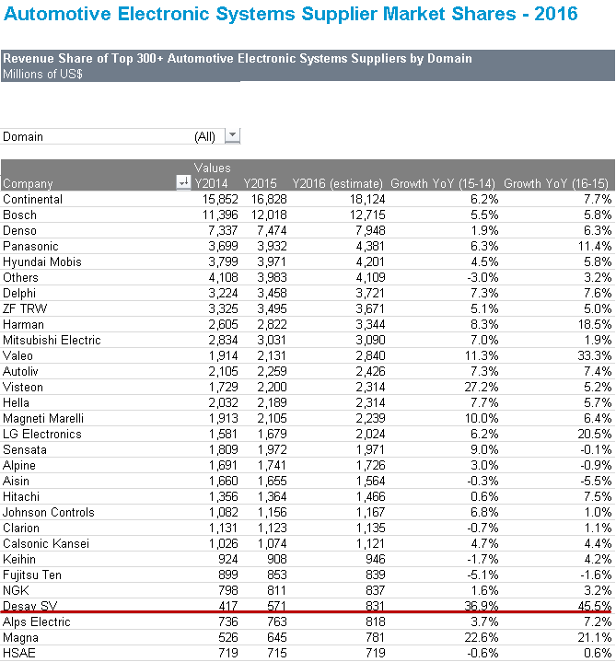Click the Panasonic company cell
The width and height of the screenshot is (616, 662).
coord(30,246)
